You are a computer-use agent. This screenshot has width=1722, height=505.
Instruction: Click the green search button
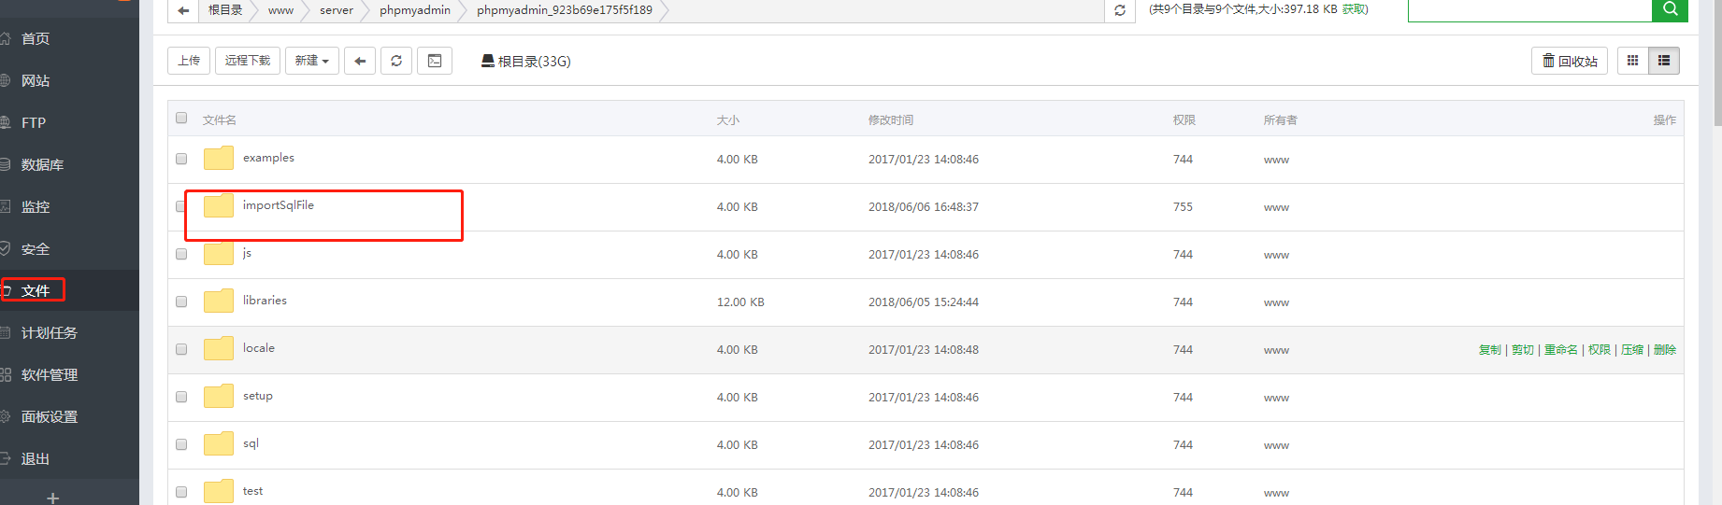1670,9
